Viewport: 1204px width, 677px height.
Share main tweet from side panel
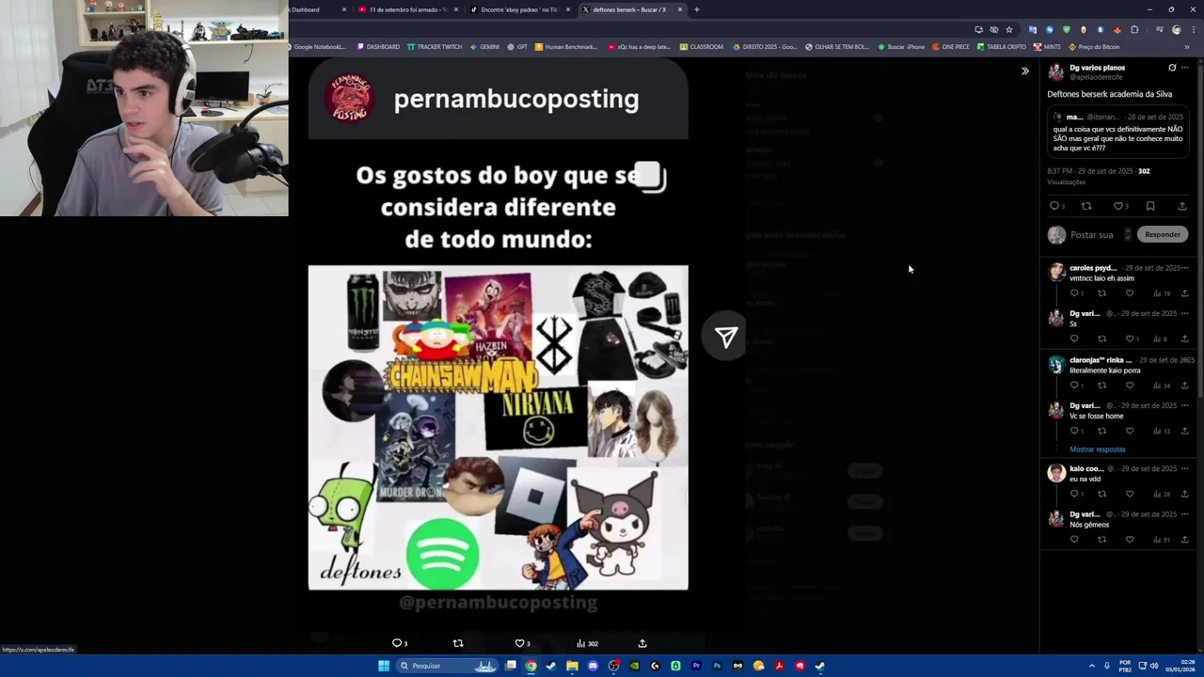(1182, 206)
